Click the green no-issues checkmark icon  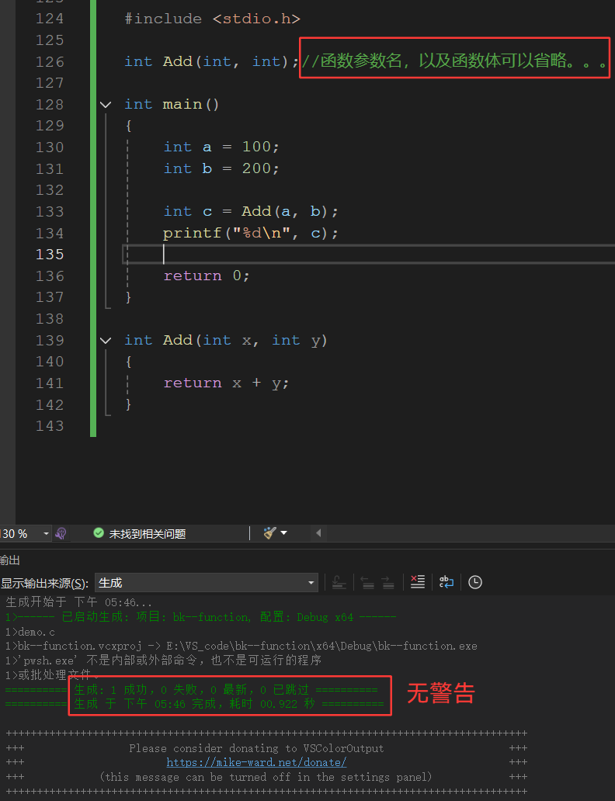99,533
